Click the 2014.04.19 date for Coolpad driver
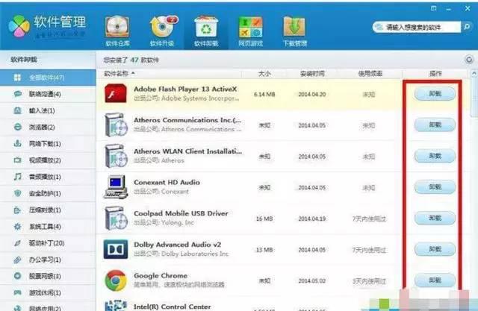This screenshot has height=311, width=478. [312, 219]
